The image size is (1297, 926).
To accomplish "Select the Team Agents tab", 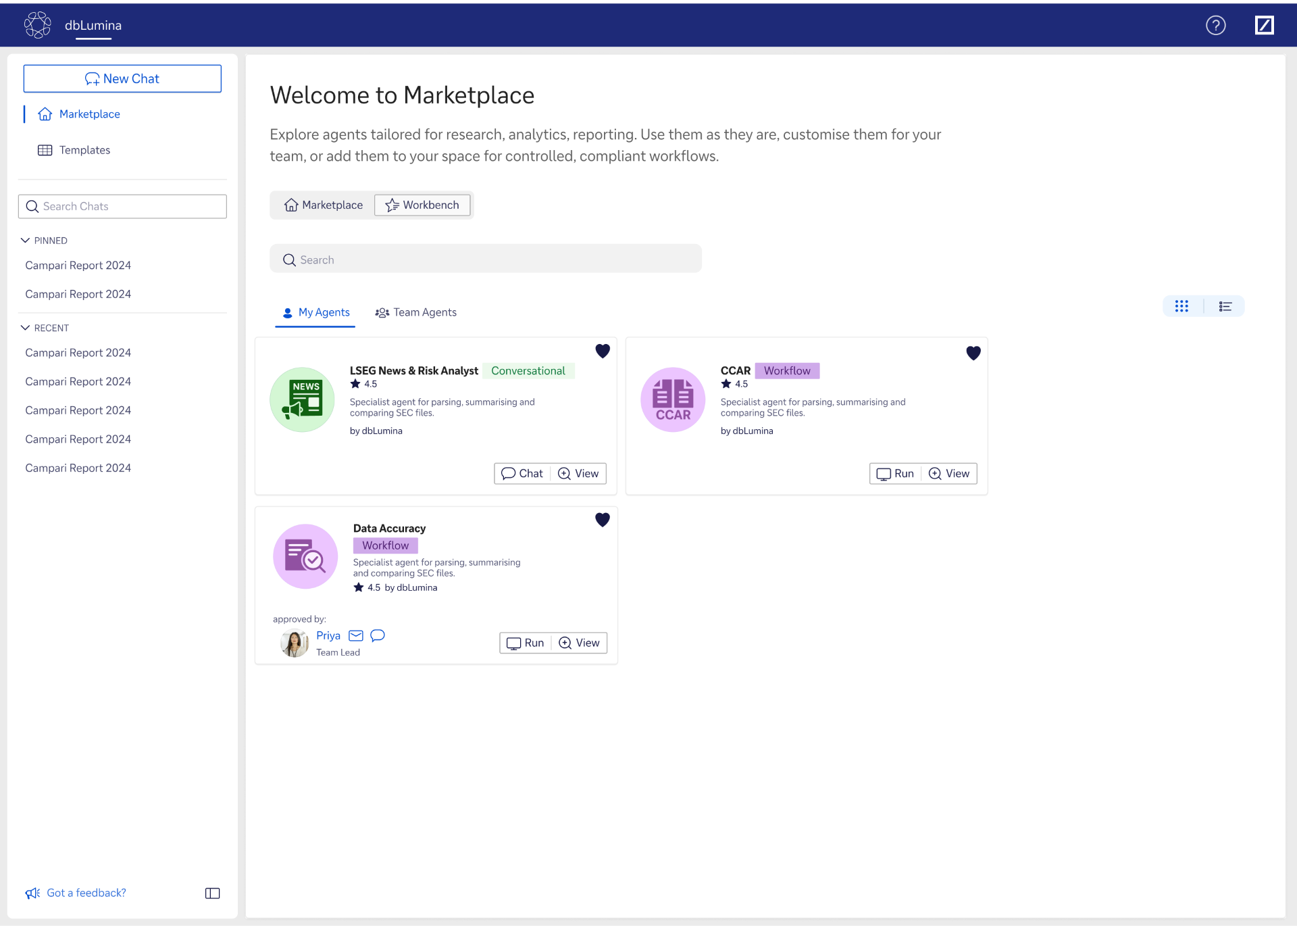I will pyautogui.click(x=415, y=312).
